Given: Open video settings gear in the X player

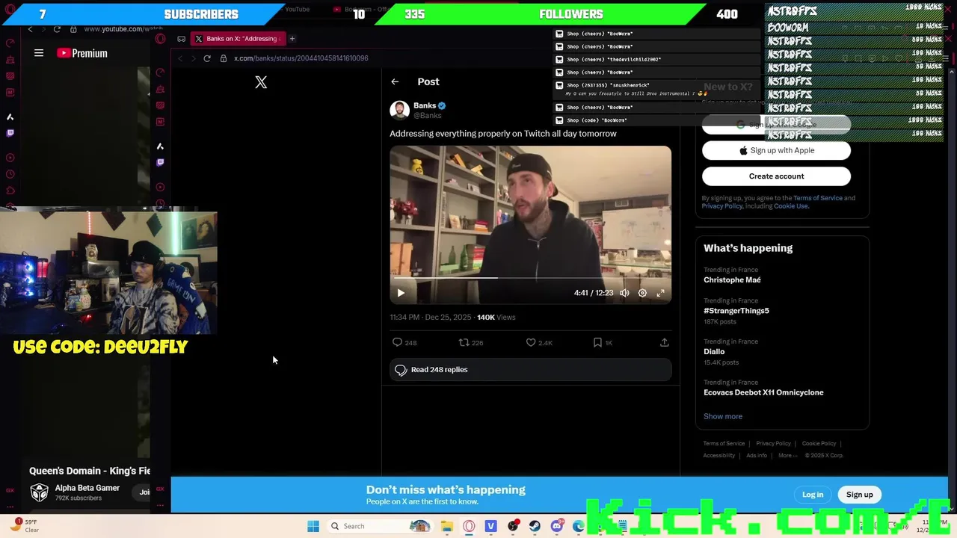Looking at the screenshot, I should [642, 293].
